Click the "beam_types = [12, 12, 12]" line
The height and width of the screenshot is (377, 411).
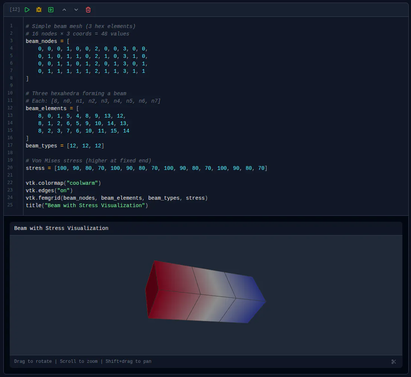point(65,146)
